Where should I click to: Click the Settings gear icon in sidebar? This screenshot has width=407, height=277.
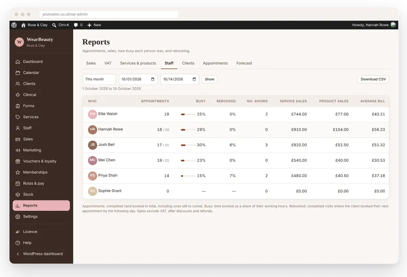18,217
